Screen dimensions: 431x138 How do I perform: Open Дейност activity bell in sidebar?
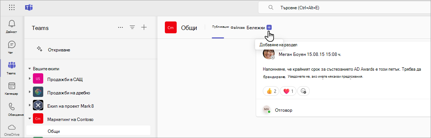(11, 27)
